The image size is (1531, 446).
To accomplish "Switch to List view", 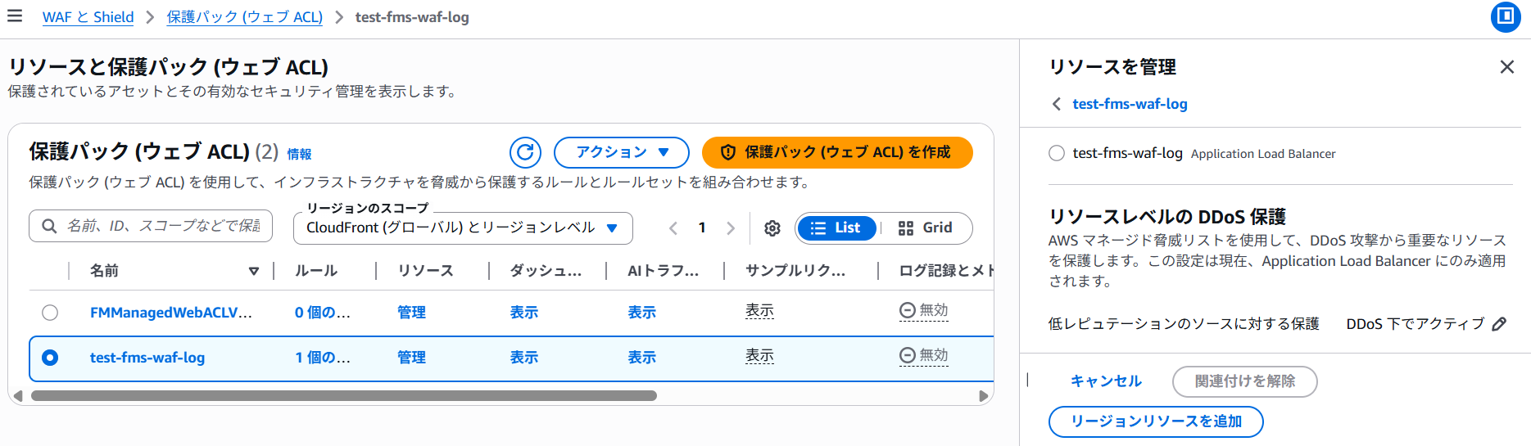I will click(836, 228).
